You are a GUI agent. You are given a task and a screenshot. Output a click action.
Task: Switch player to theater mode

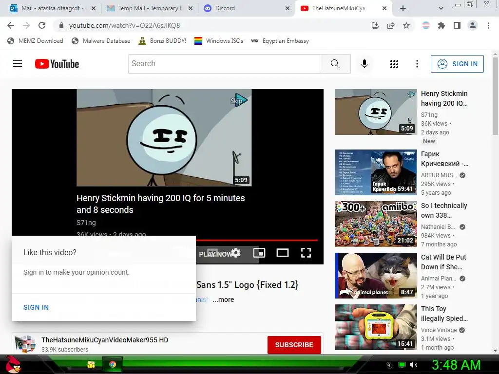click(x=283, y=253)
